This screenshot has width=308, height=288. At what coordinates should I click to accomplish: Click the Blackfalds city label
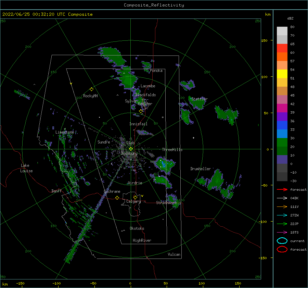[145, 95]
